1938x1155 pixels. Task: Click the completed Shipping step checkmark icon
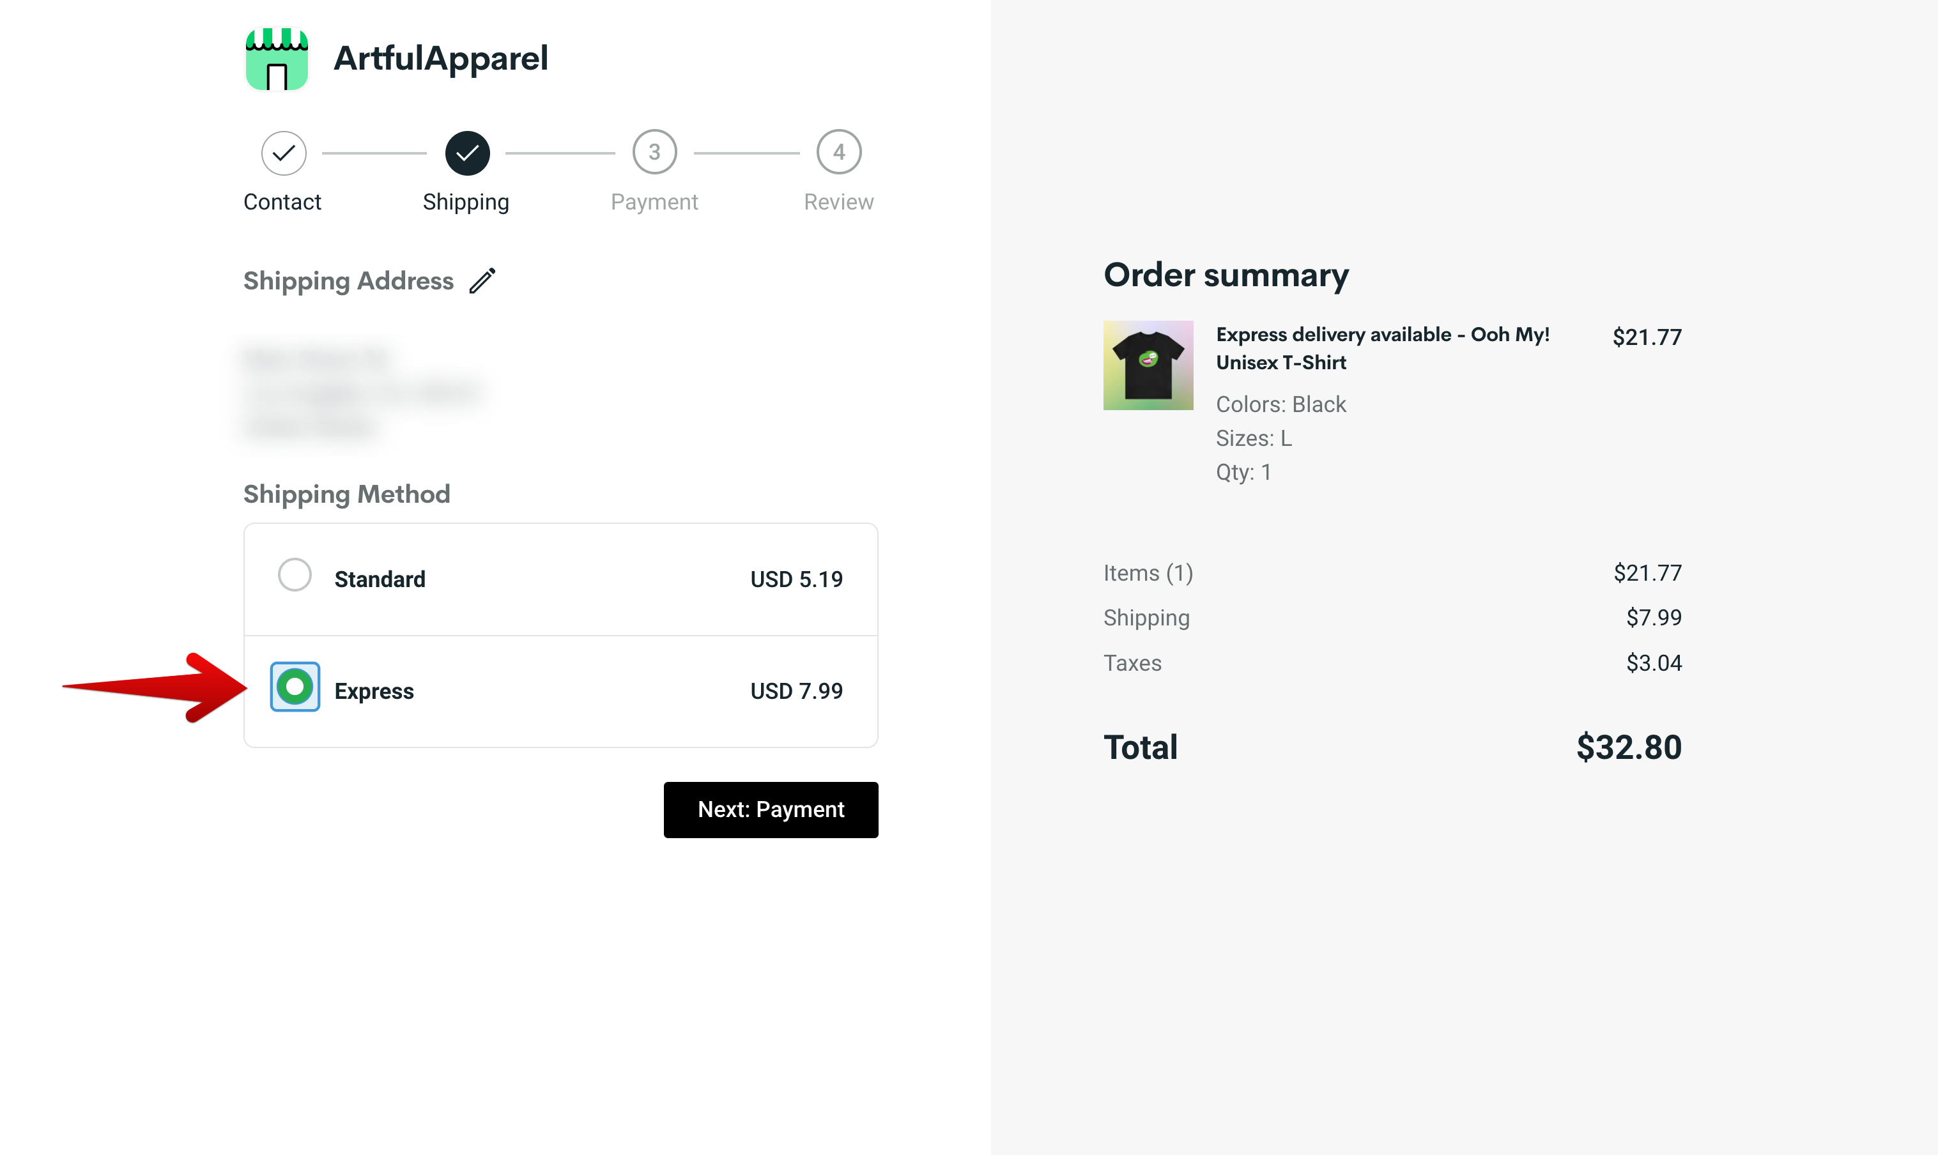click(x=467, y=153)
